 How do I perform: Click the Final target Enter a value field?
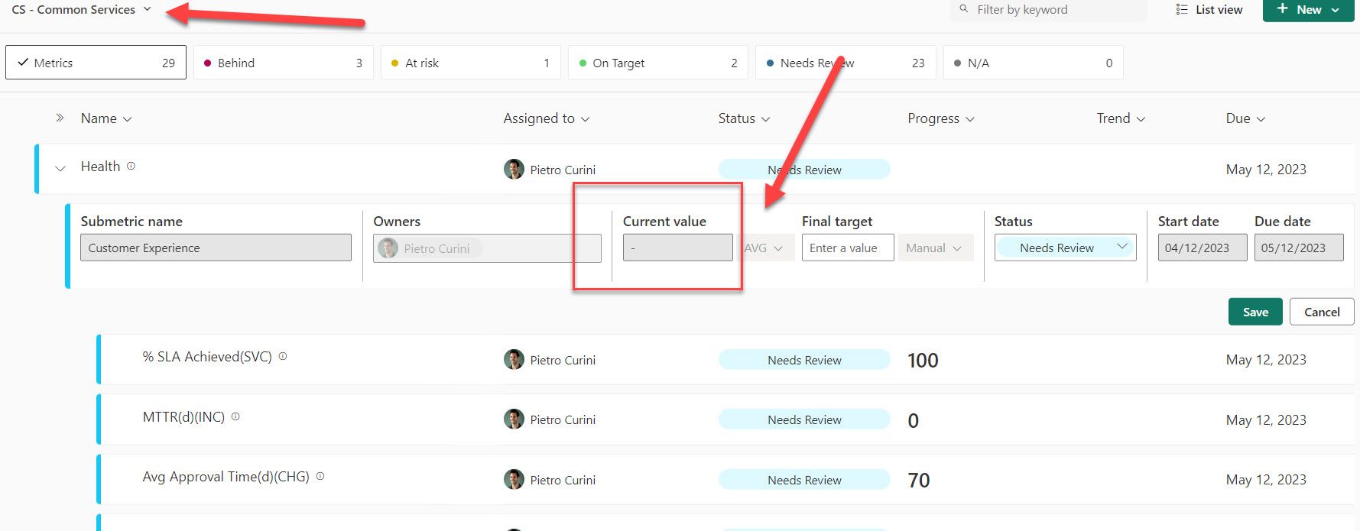[847, 248]
